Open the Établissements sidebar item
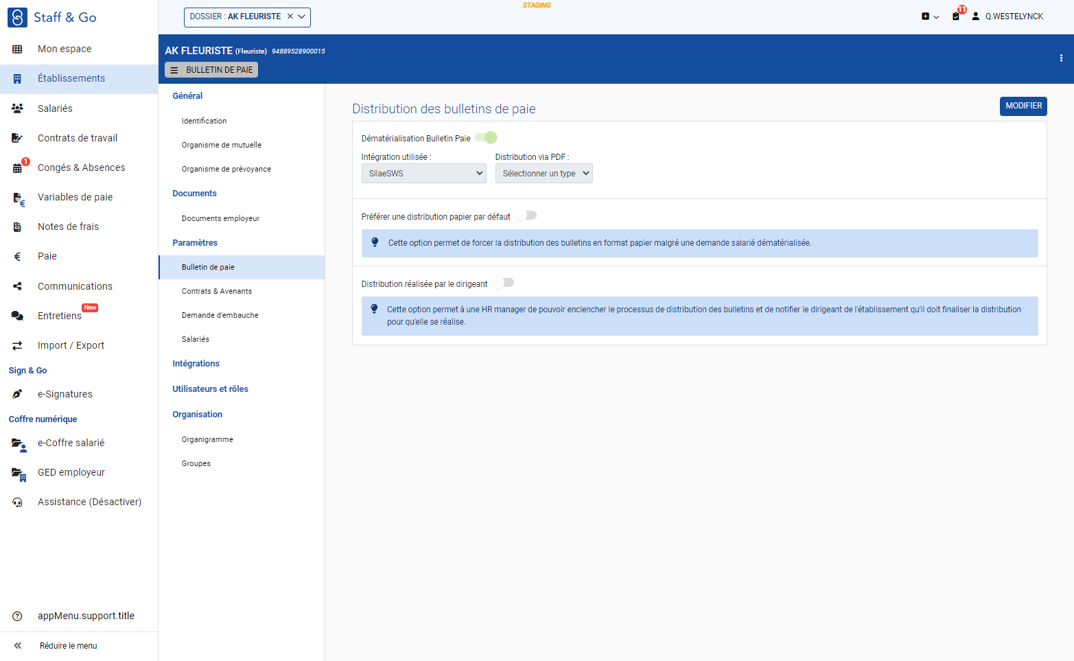Image resolution: width=1074 pixels, height=661 pixels. point(79,79)
